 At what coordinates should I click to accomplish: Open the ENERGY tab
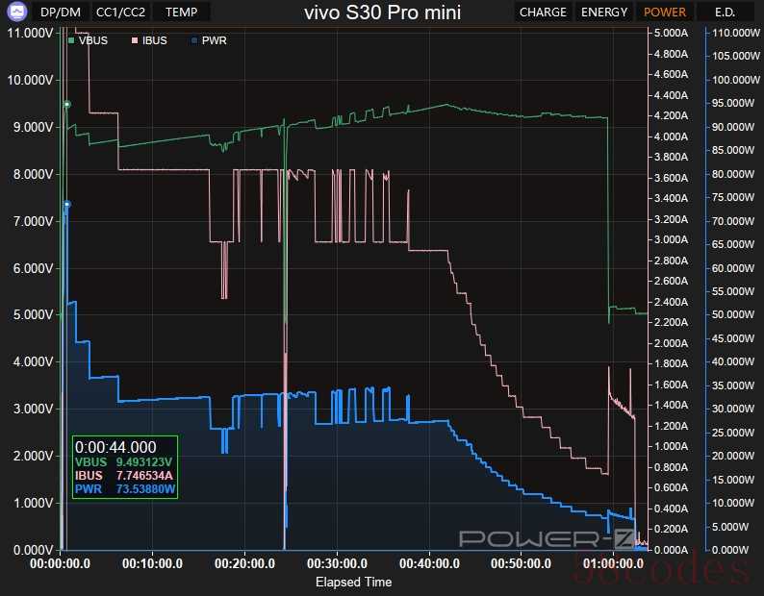(x=604, y=12)
